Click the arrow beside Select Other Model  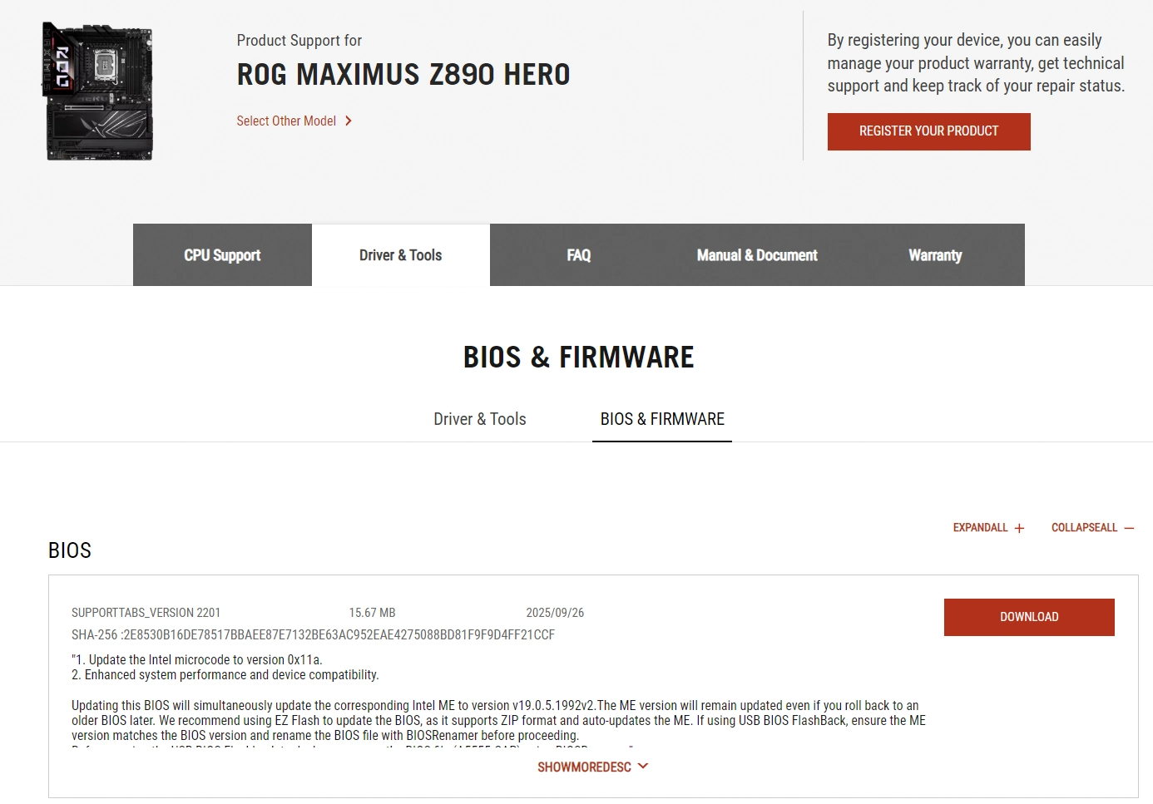pyautogui.click(x=349, y=121)
